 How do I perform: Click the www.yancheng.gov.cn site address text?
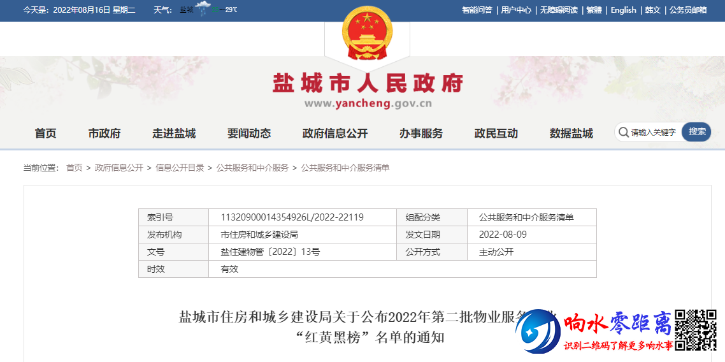tap(368, 103)
